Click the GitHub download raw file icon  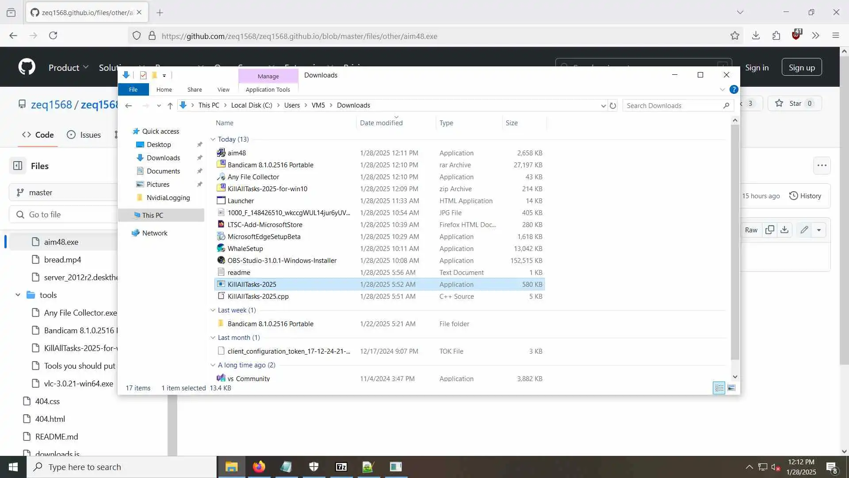pos(784,230)
